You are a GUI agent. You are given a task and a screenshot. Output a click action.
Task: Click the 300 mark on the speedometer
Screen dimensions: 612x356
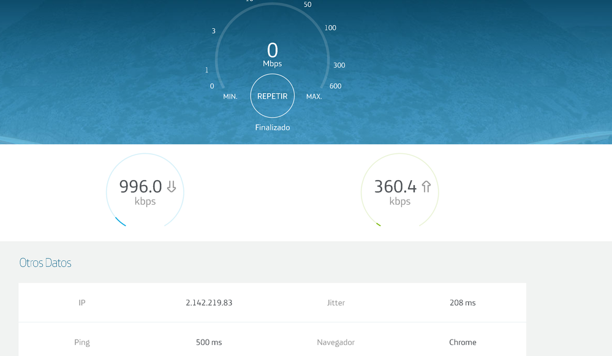click(x=339, y=66)
